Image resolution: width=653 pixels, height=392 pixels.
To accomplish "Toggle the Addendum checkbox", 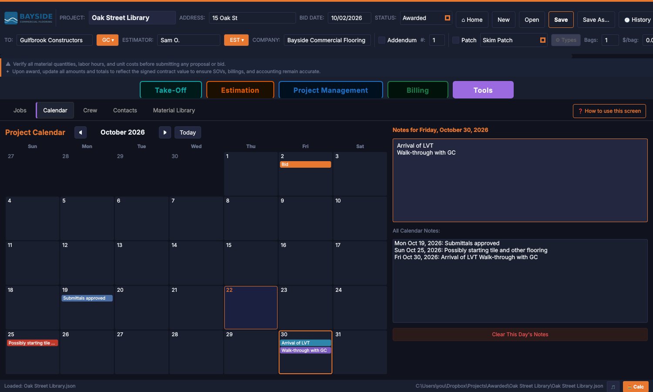I will click(x=382, y=40).
